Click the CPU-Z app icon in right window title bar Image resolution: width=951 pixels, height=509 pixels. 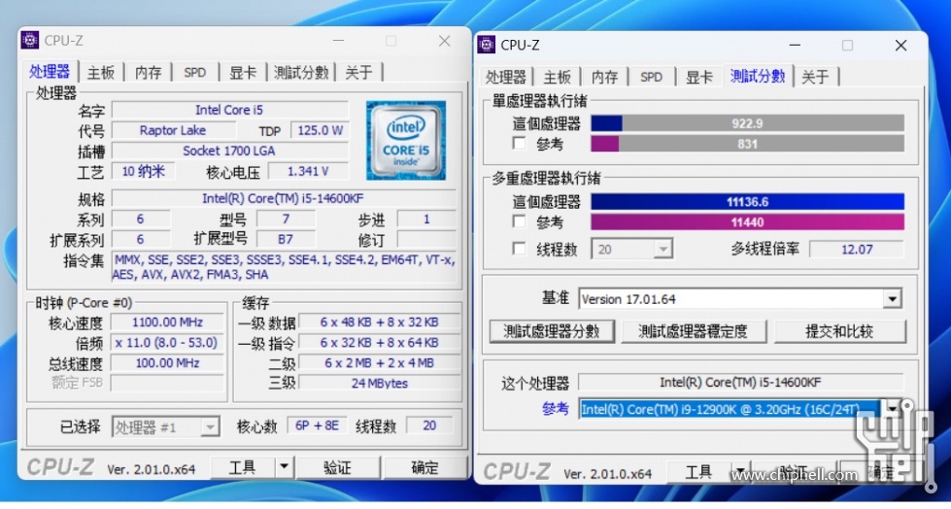(x=487, y=45)
